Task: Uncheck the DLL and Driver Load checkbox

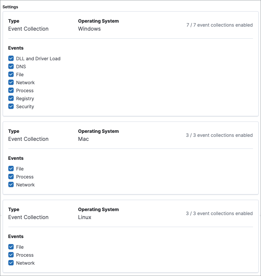Action: click(11, 59)
